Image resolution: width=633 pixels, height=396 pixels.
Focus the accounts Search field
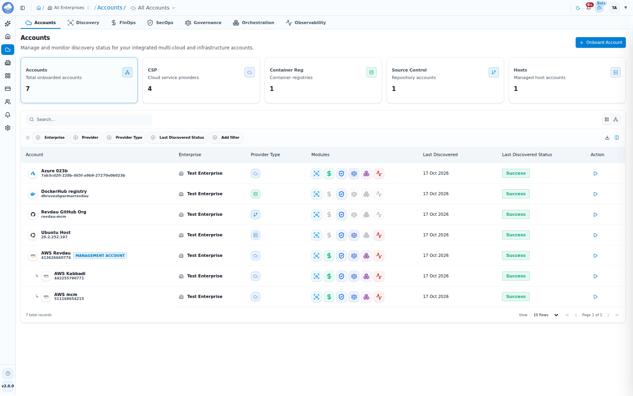[89, 119]
